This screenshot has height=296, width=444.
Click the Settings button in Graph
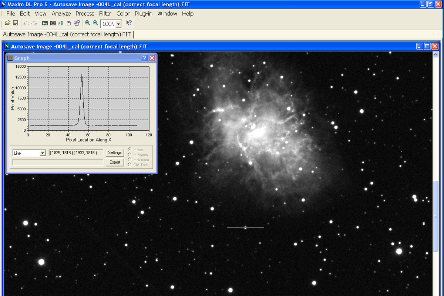point(115,152)
